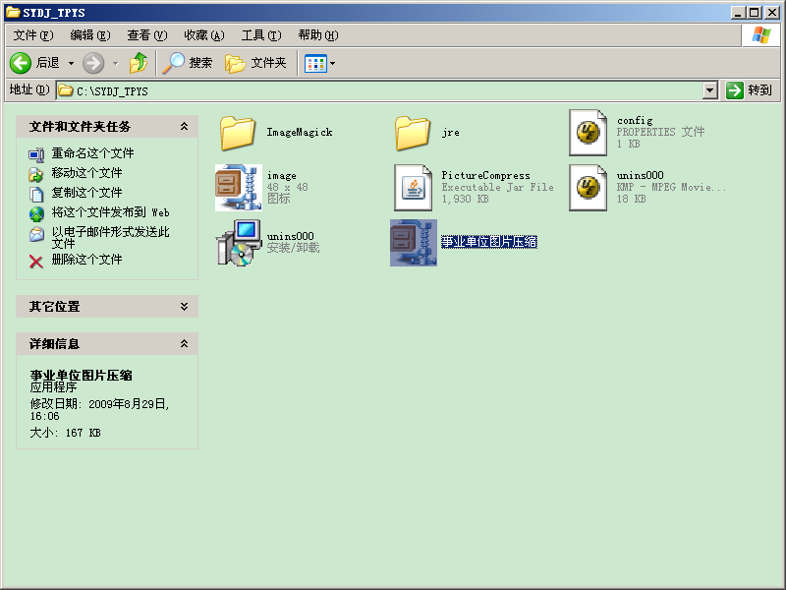Click the Windows flag logo
The height and width of the screenshot is (590, 786).
[x=760, y=35]
